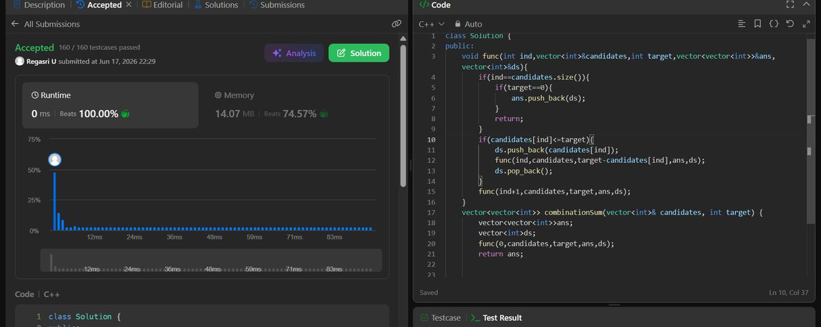
Task: Reset code with the undo arrow icon
Action: click(790, 24)
